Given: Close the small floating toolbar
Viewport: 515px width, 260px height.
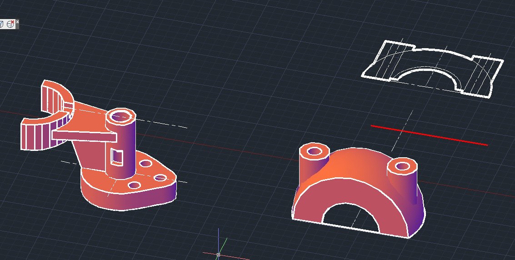Looking at the screenshot, I should (x=17, y=22).
